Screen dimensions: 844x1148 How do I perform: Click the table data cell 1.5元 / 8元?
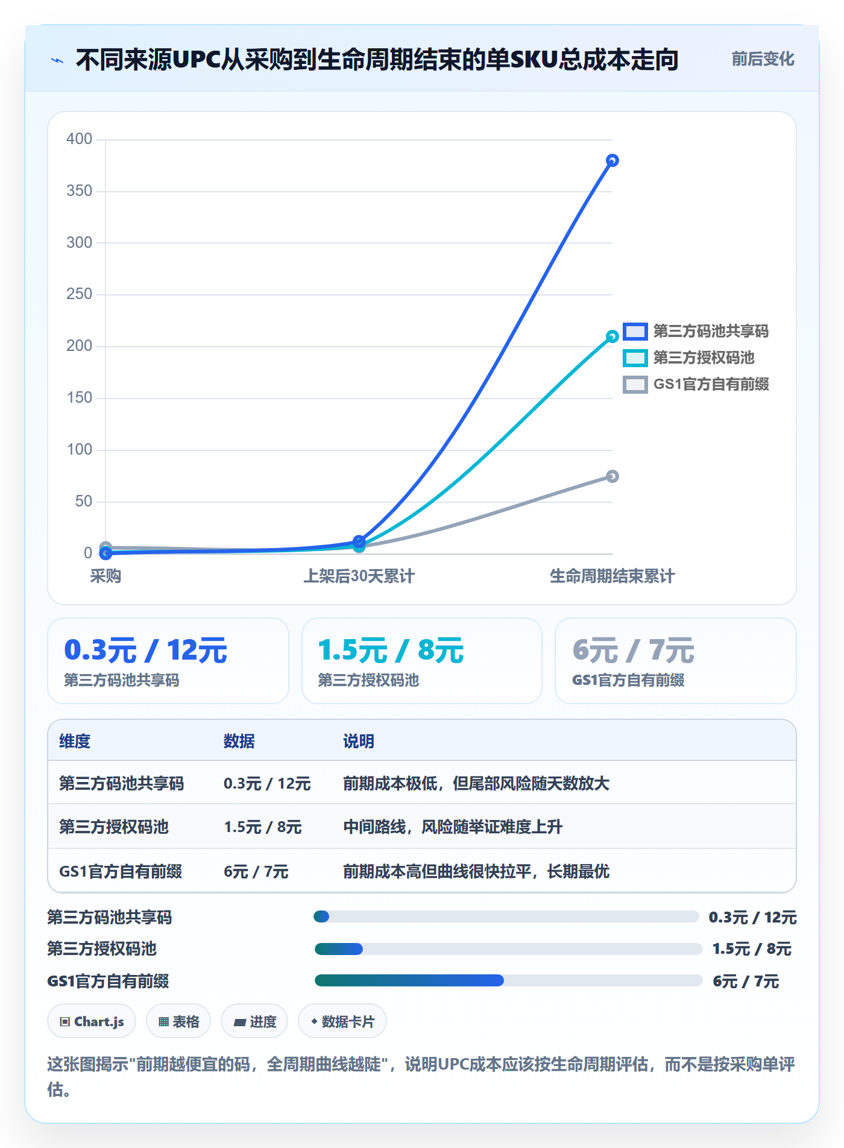(x=263, y=827)
